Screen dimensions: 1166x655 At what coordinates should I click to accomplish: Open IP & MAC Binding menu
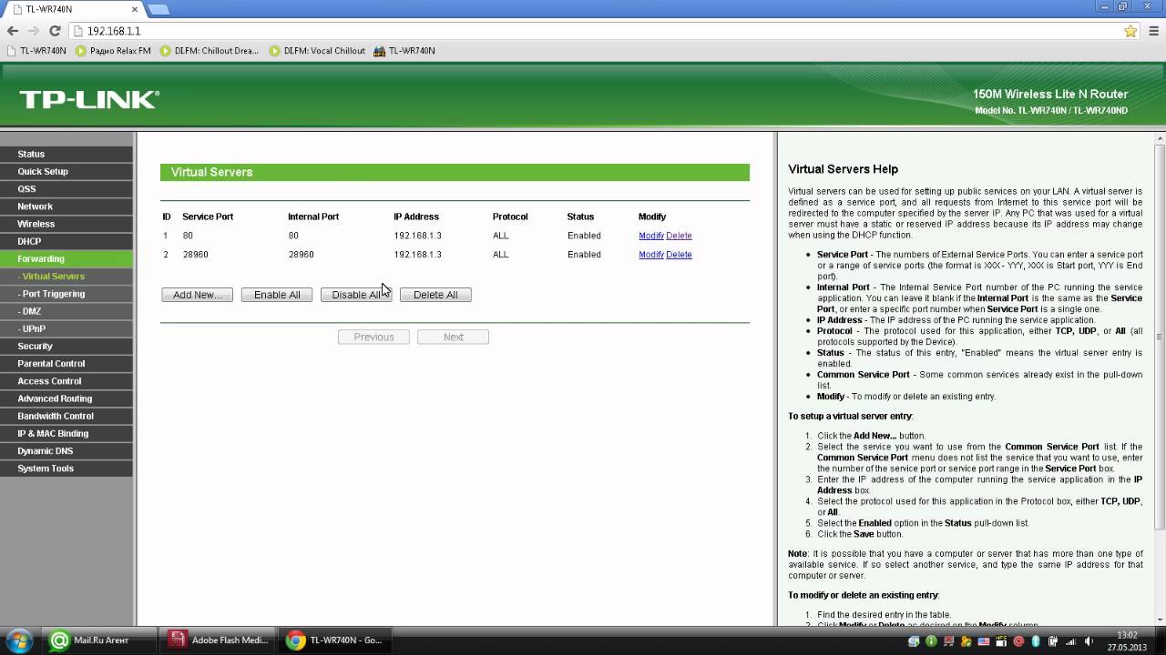[x=66, y=433]
